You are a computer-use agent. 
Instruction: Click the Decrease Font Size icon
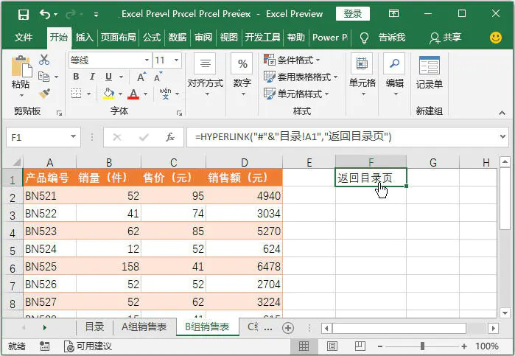tap(158, 77)
